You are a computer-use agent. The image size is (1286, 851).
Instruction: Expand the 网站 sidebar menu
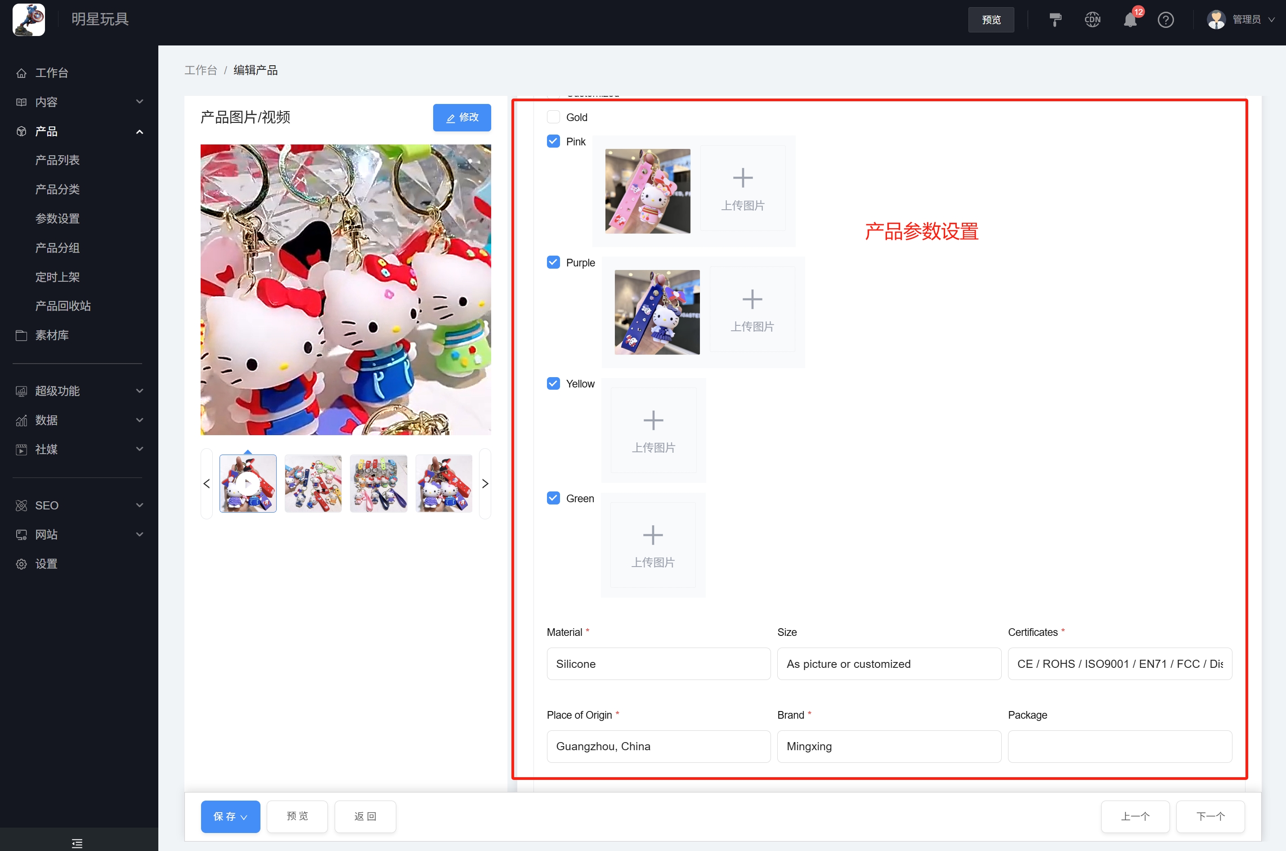coord(140,535)
